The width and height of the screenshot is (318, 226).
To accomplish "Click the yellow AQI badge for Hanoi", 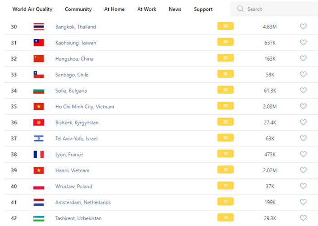I will (x=225, y=170).
